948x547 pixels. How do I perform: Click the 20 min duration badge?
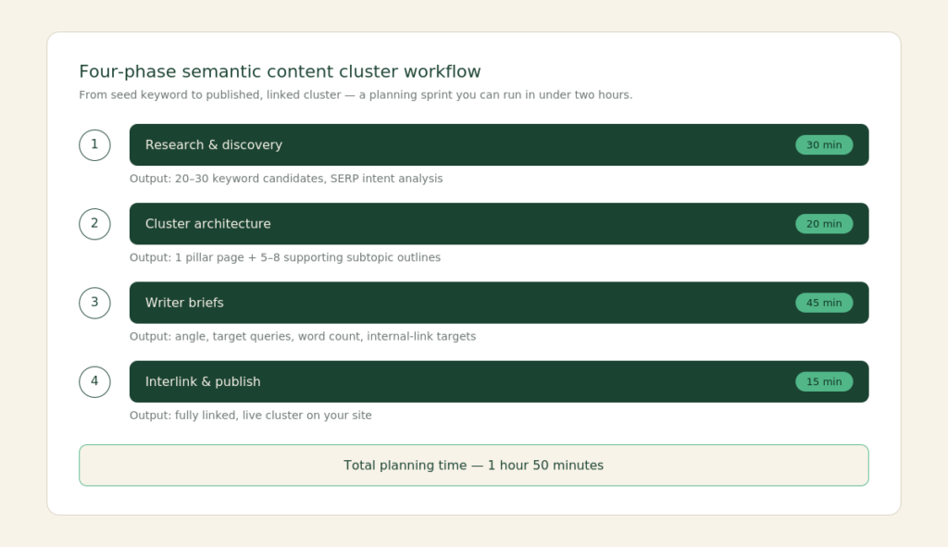pyautogui.click(x=824, y=224)
